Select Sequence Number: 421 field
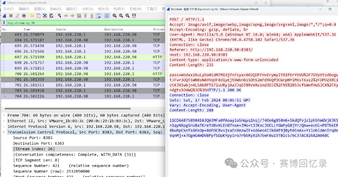Image resolution: width=338 pixels, height=177 pixels. [71, 165]
